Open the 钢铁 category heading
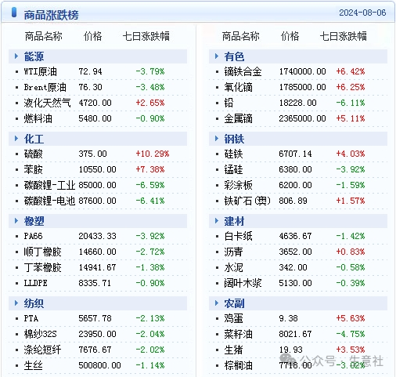396x377 pixels. [234, 139]
